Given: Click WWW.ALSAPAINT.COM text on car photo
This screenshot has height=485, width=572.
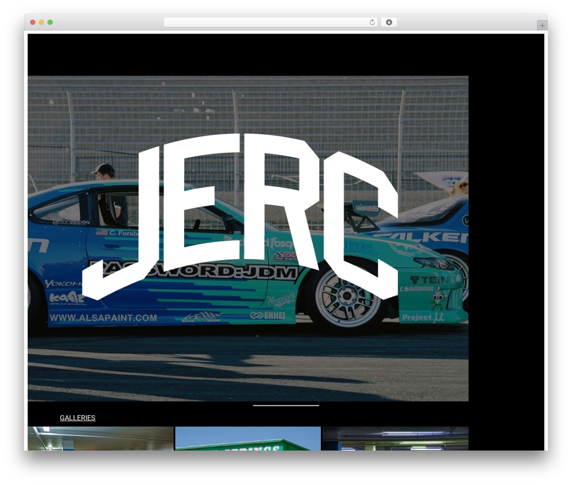Looking at the screenshot, I should tap(103, 318).
